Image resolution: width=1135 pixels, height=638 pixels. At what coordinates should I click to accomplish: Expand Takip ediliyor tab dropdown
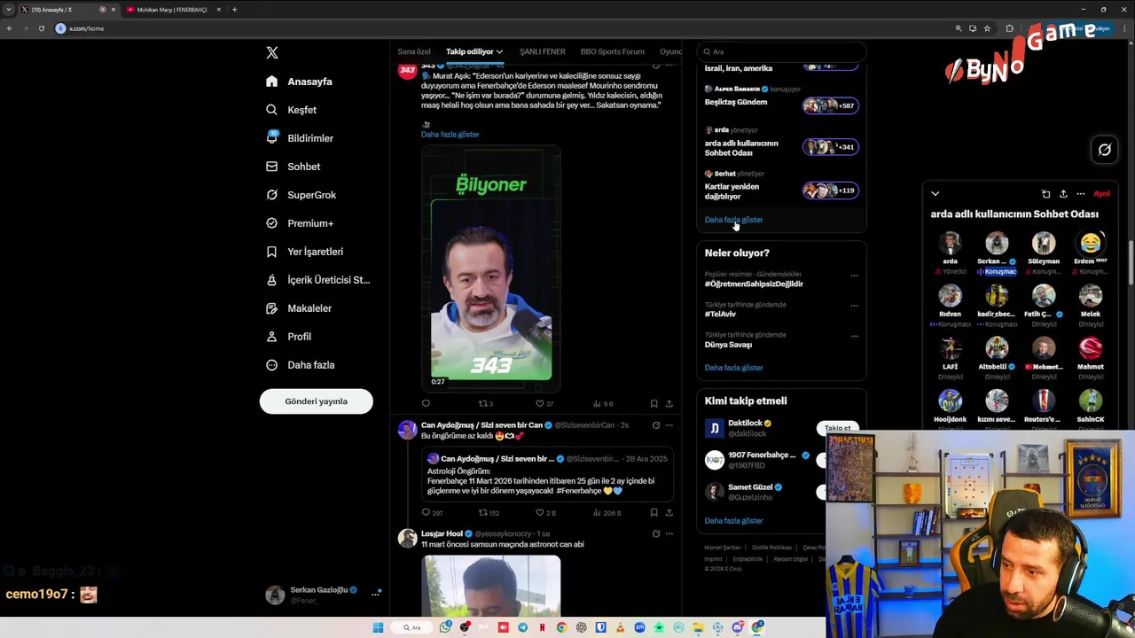coord(499,51)
